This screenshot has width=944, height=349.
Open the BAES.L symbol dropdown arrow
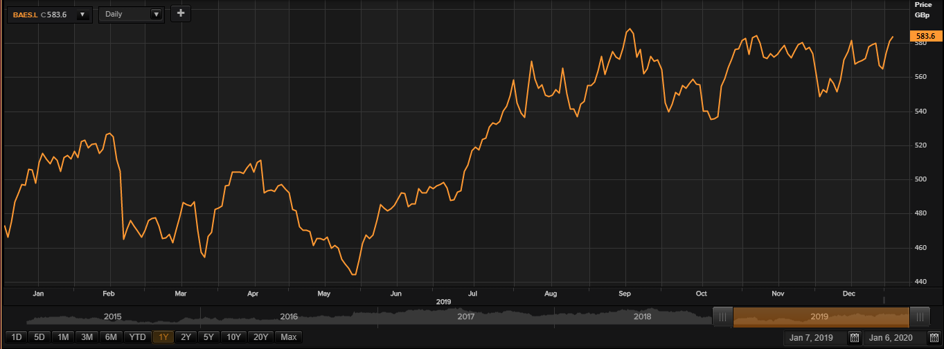click(x=83, y=14)
